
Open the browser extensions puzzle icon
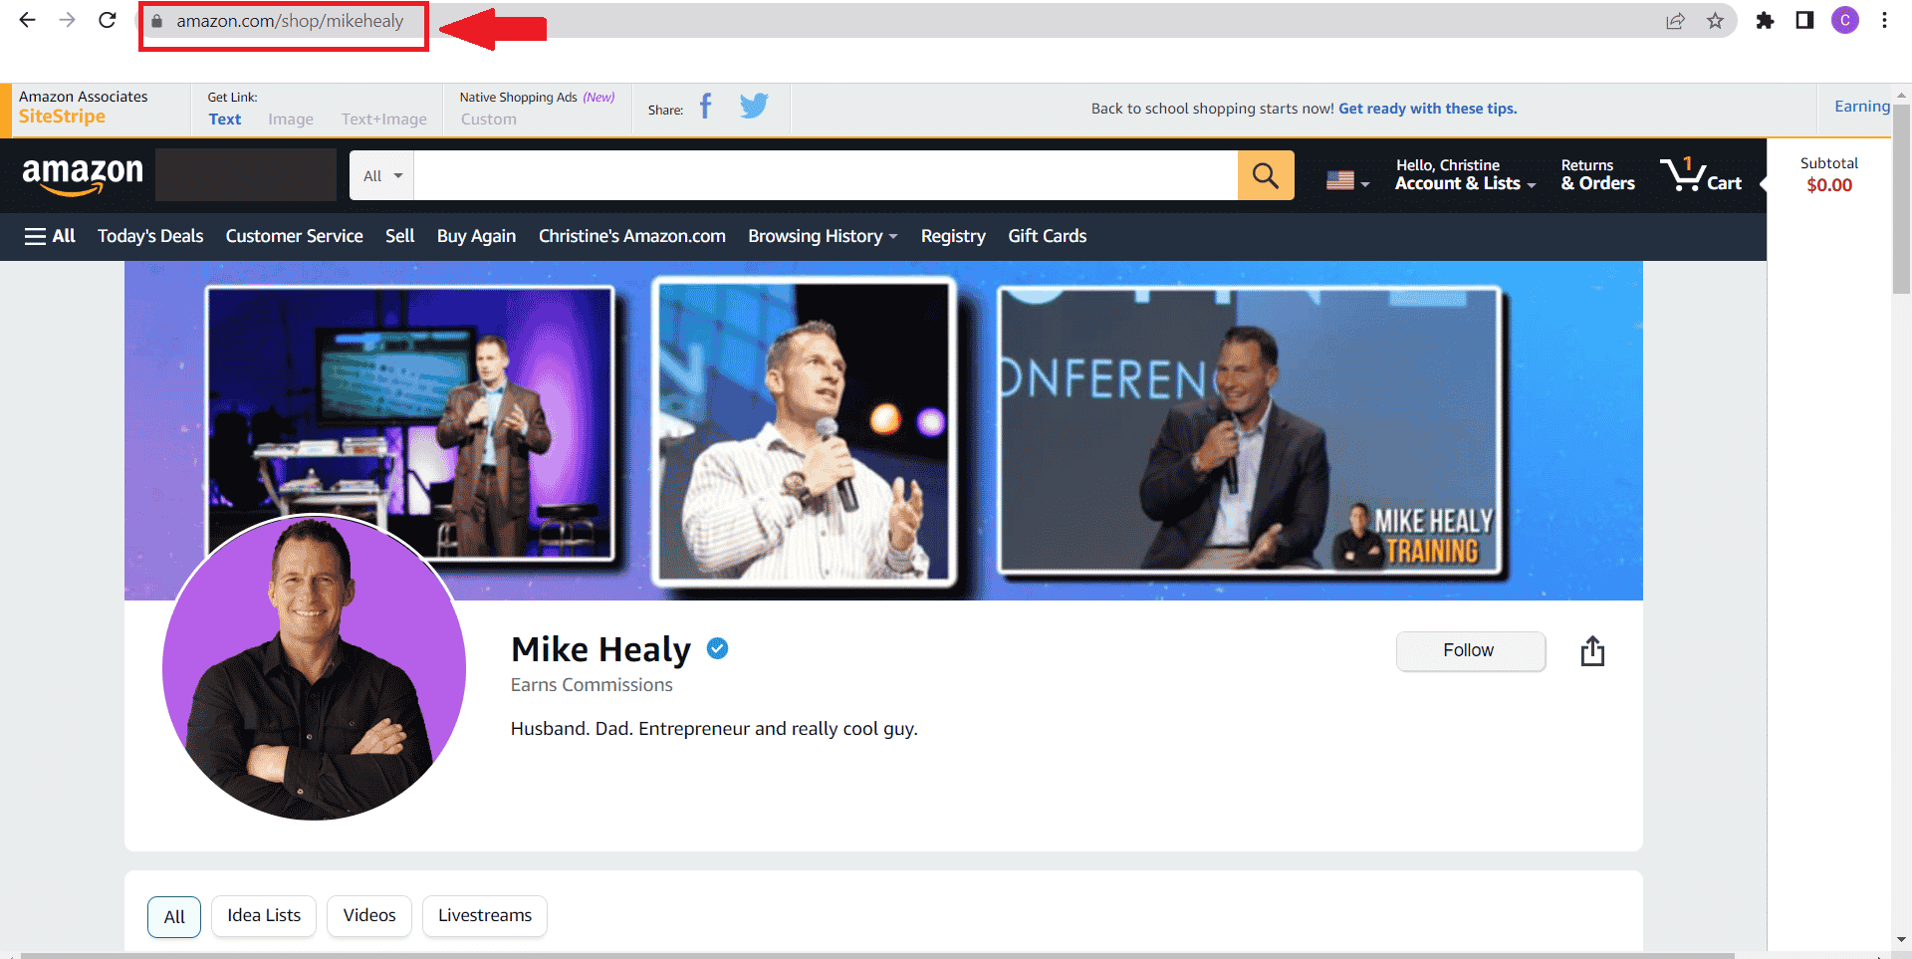pos(1765,21)
